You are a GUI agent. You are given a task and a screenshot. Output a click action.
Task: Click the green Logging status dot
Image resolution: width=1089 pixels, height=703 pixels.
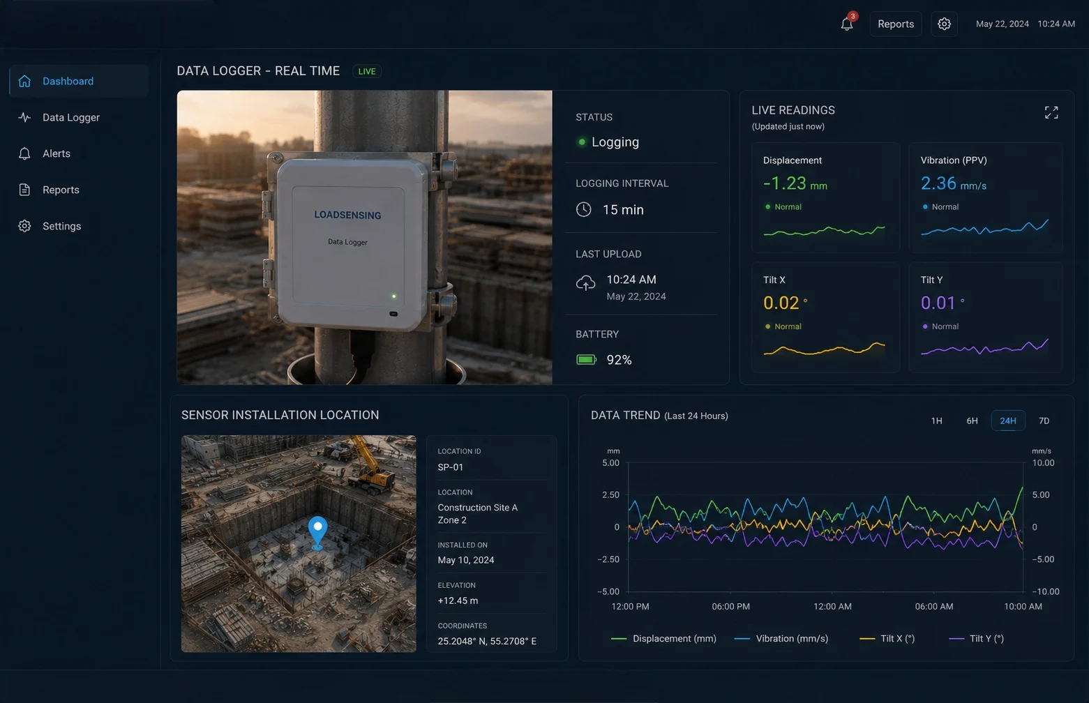click(x=581, y=142)
